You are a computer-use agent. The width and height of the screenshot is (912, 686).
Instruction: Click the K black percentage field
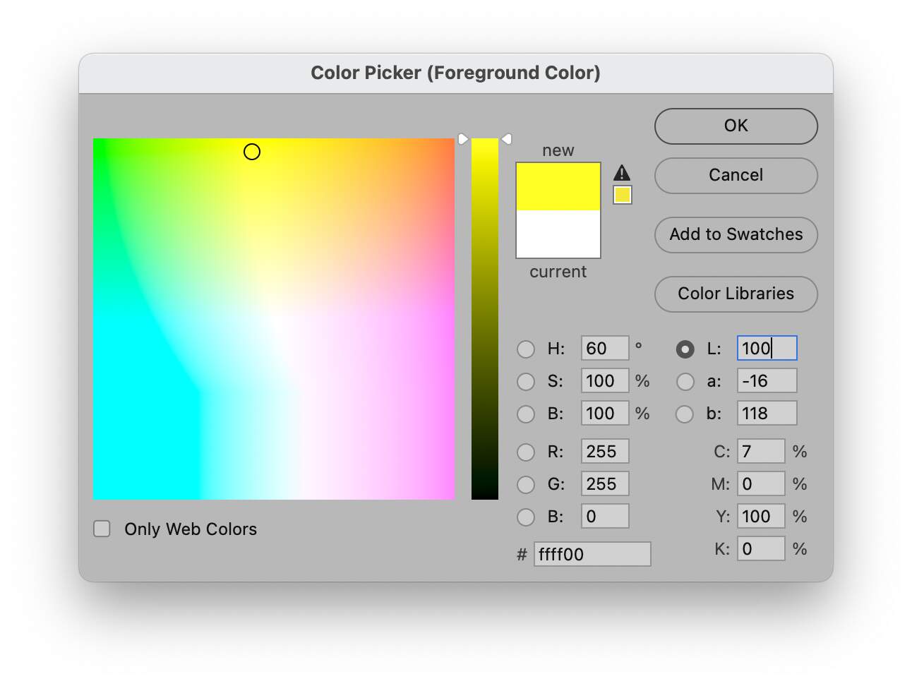coord(761,549)
